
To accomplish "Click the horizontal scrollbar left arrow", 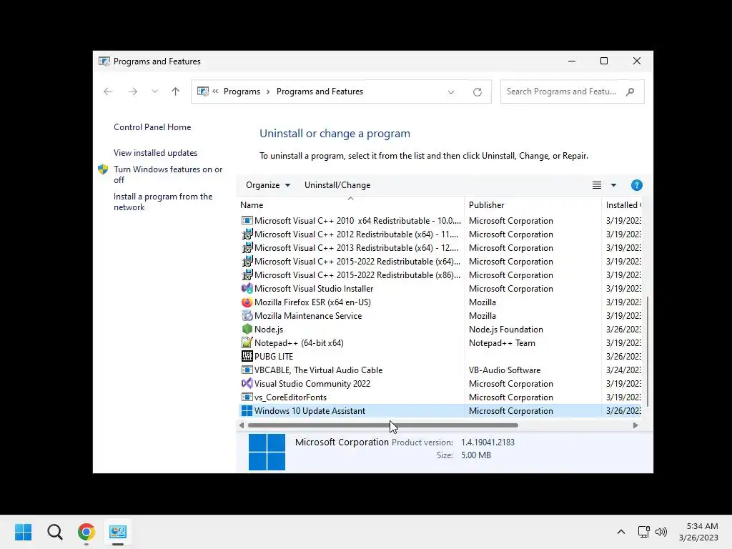I will 242,425.
